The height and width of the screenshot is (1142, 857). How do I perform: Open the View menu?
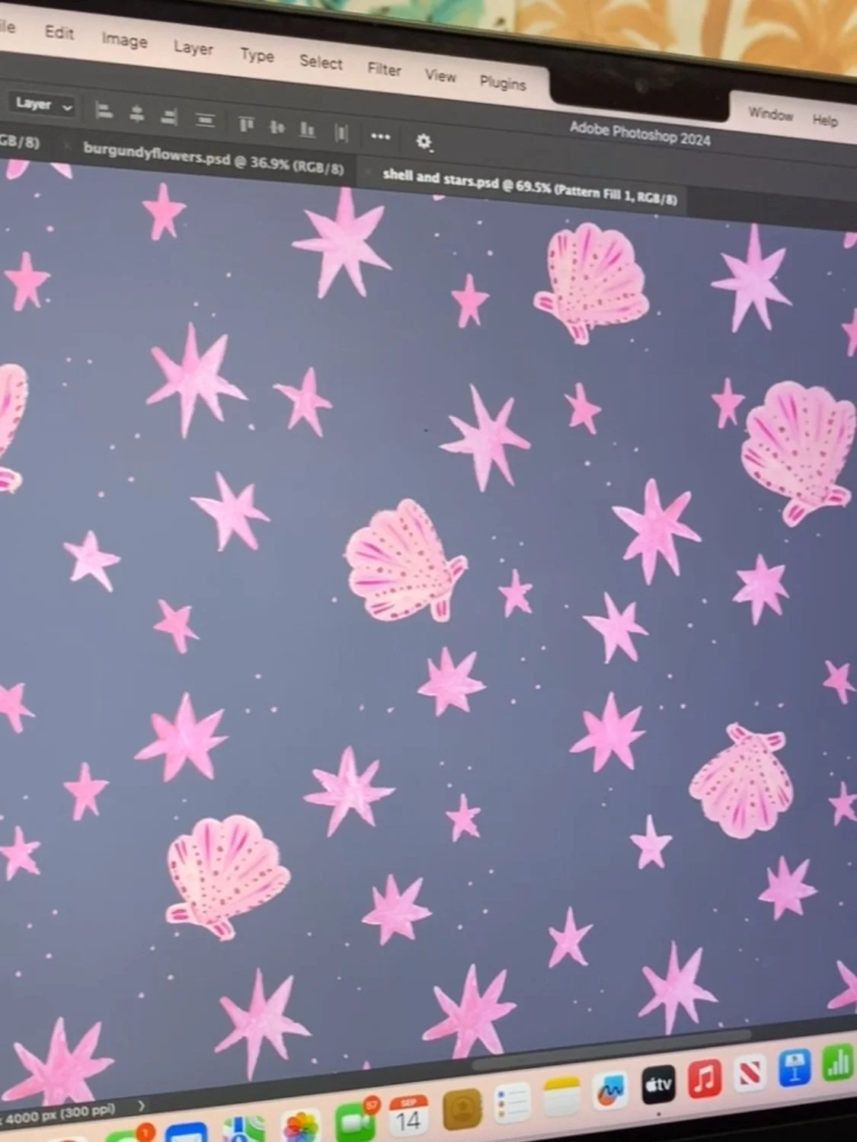[x=440, y=75]
